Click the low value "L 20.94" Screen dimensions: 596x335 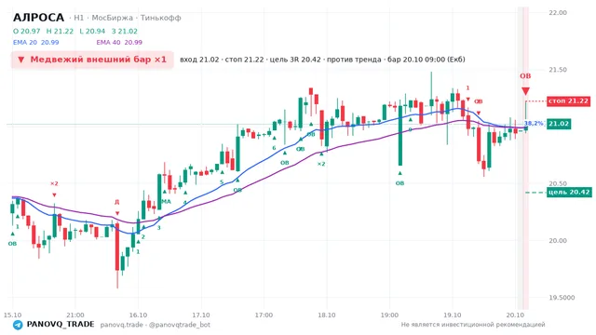(x=92, y=31)
